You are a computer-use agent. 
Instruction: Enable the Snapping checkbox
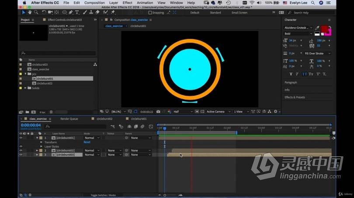click(x=150, y=13)
